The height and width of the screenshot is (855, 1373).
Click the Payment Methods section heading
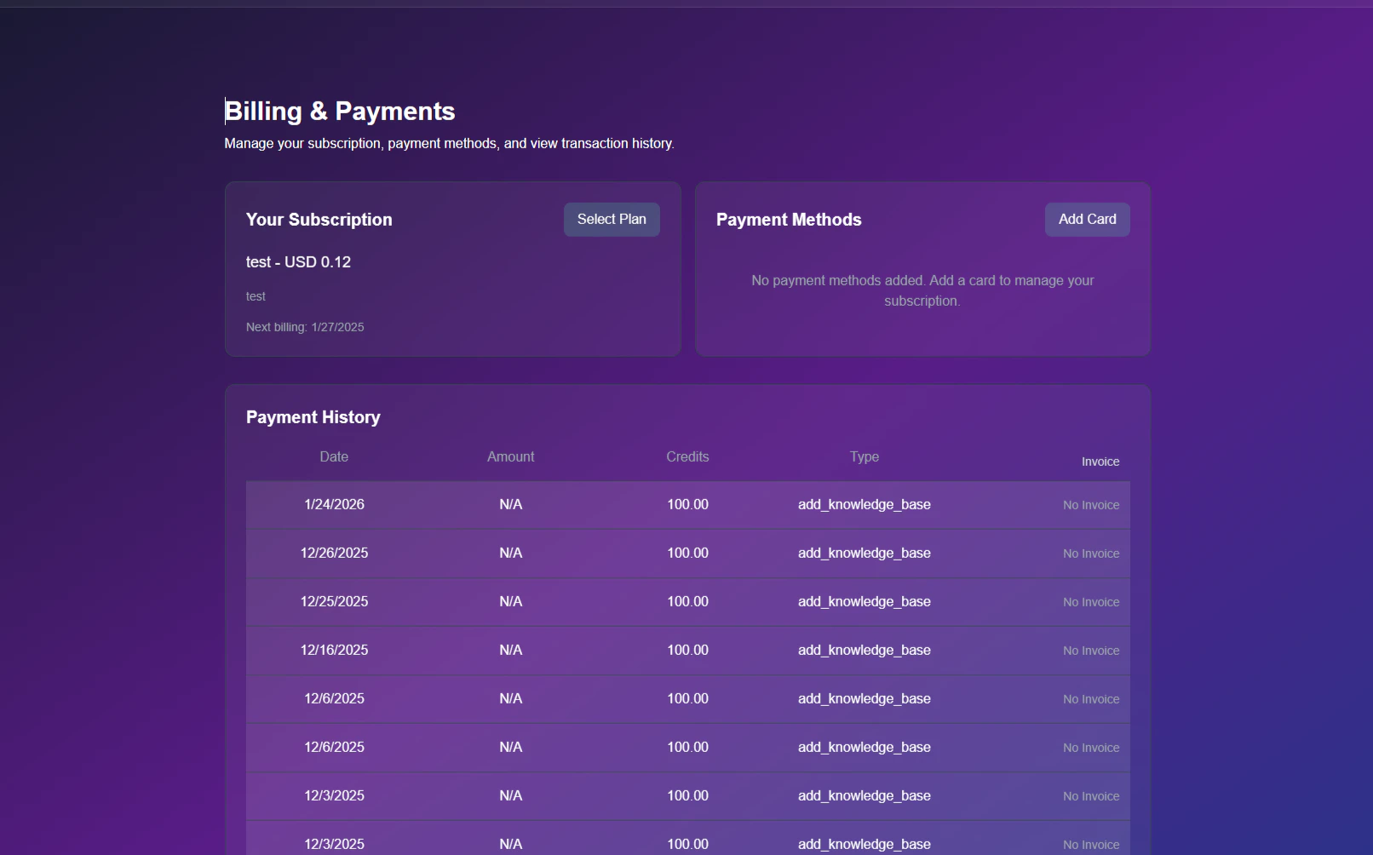click(789, 219)
